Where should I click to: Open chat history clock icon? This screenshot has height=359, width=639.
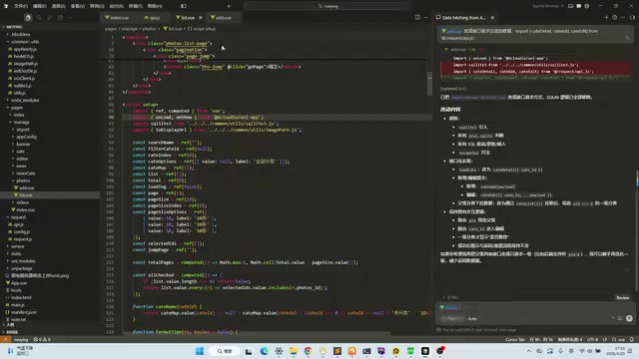615,18
